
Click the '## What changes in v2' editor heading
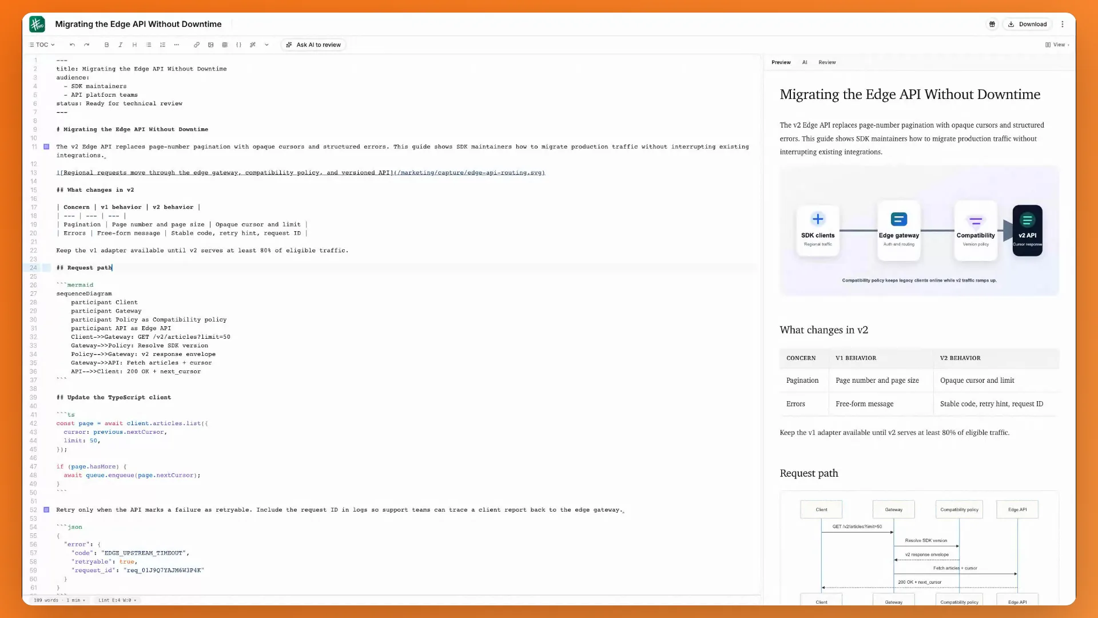[95, 190]
